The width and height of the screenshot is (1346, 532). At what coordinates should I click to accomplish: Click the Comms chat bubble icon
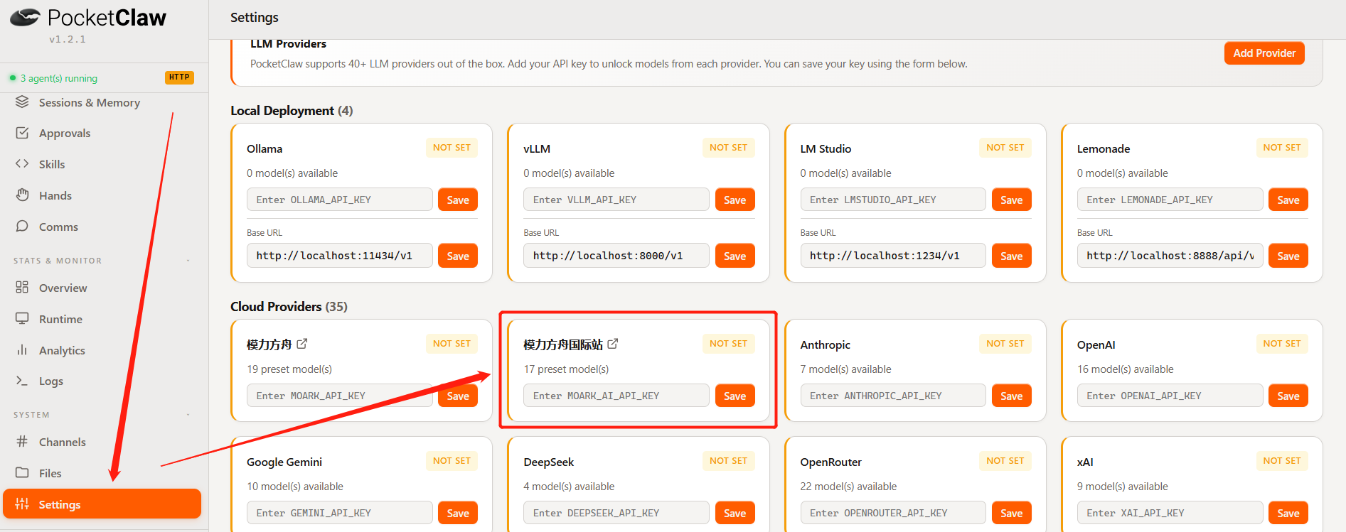coord(22,226)
